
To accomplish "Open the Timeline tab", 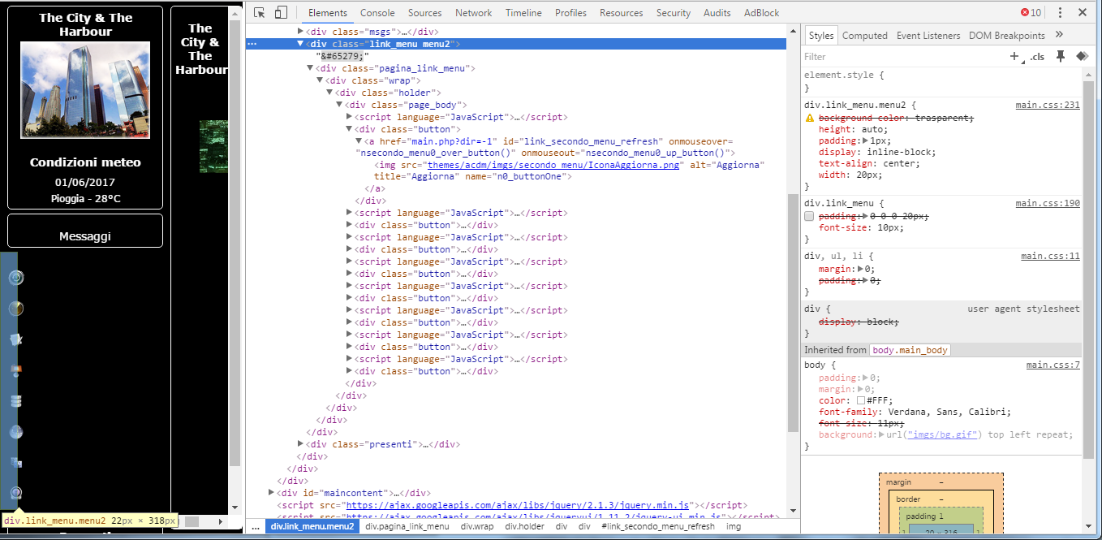I will tap(523, 13).
